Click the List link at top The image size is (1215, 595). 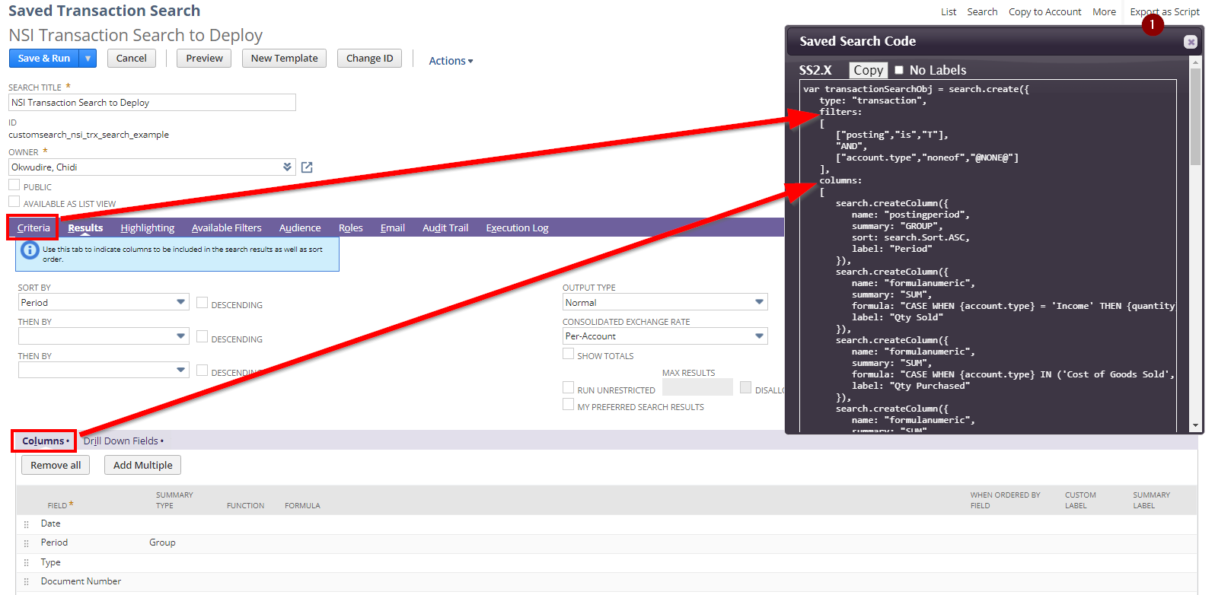point(949,11)
